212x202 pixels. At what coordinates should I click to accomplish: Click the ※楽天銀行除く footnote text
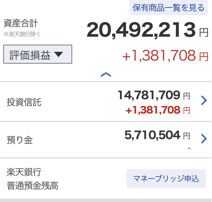coord(22,34)
